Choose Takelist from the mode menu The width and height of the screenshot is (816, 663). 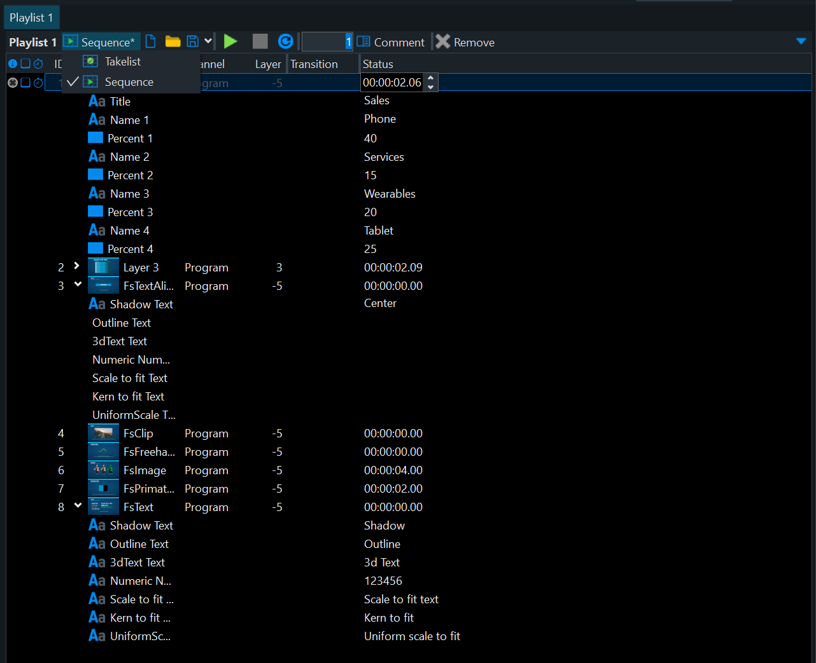coord(122,62)
